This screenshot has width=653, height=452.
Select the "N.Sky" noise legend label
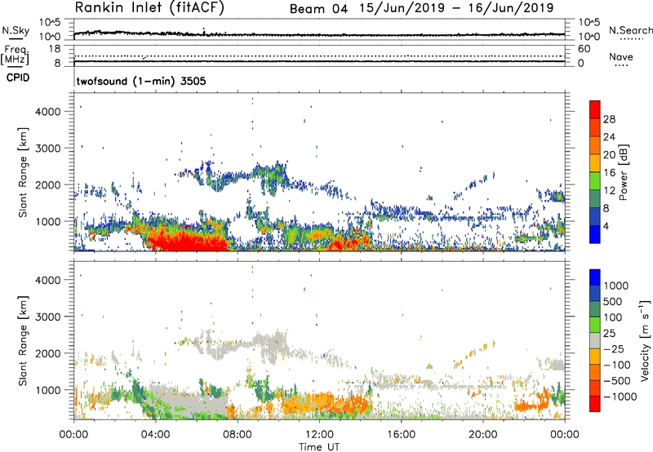[x=16, y=30]
